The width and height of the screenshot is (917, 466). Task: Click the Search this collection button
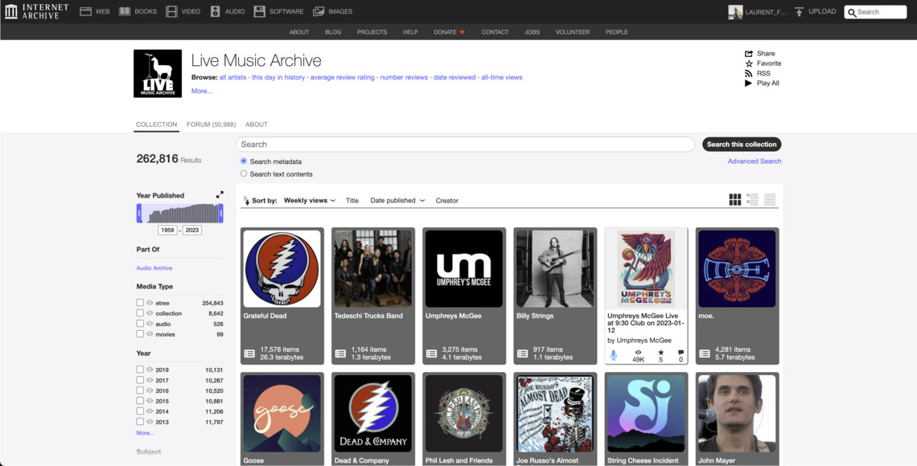pos(741,144)
